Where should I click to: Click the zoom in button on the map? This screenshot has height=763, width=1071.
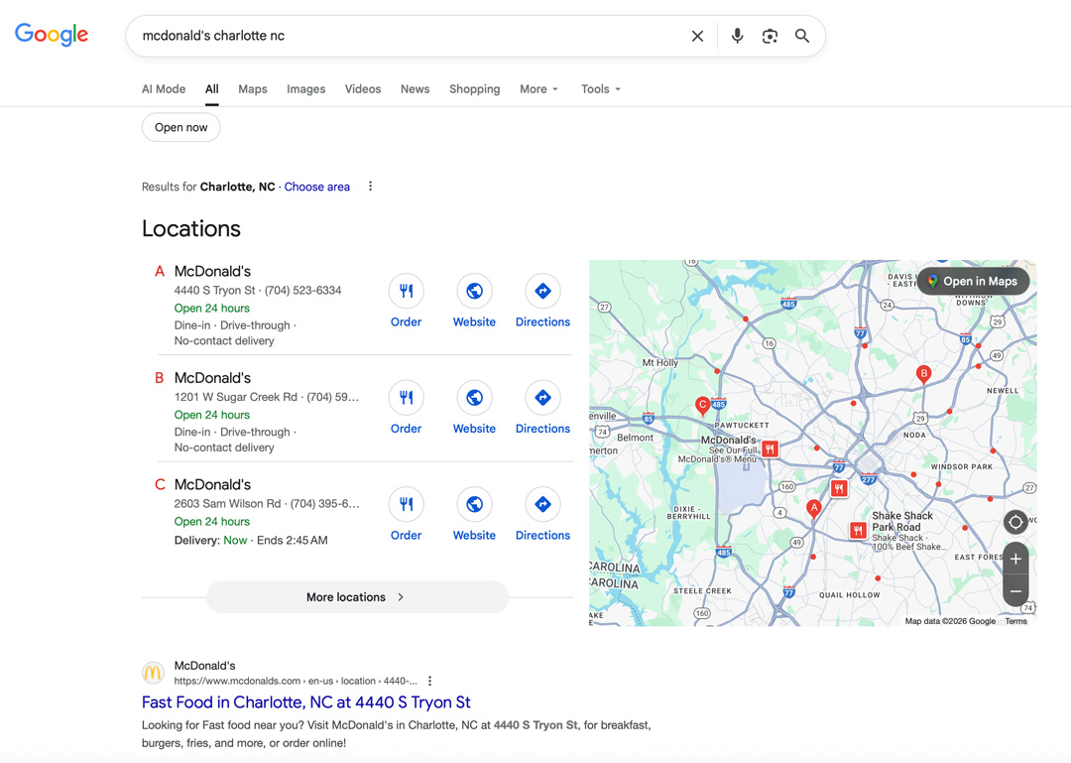point(1015,559)
